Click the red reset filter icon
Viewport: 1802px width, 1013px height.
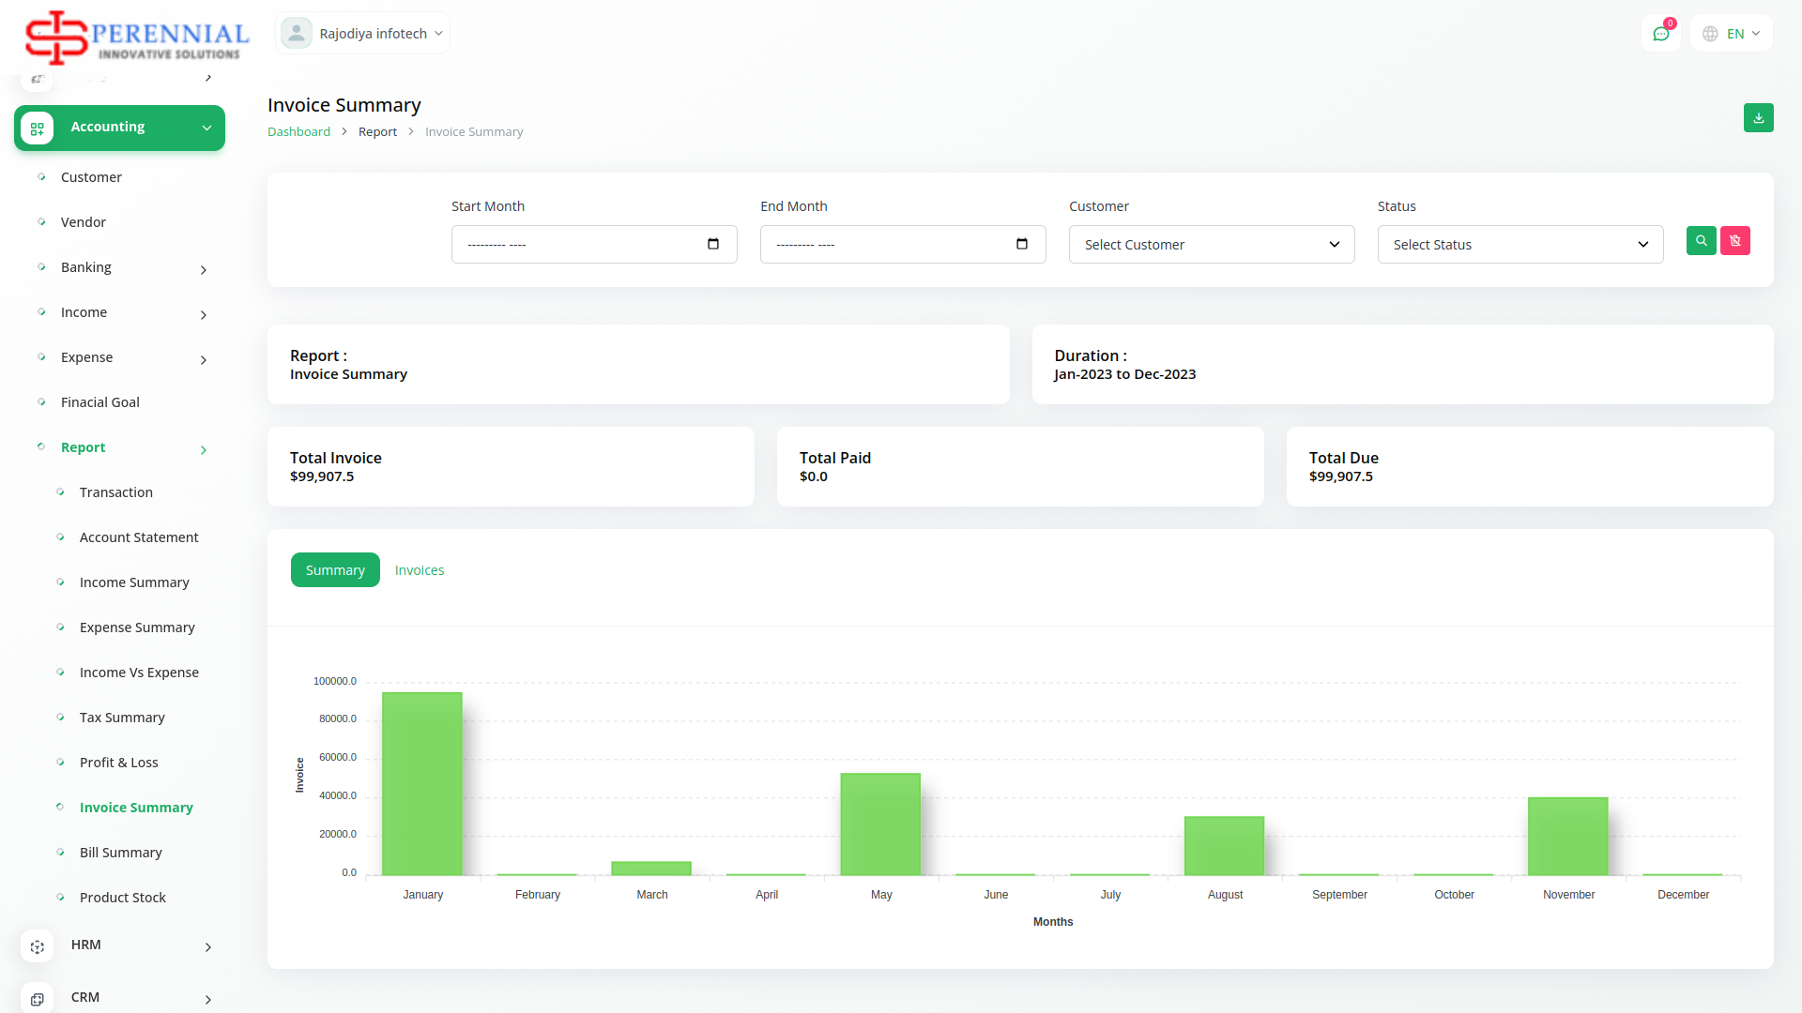(x=1734, y=241)
